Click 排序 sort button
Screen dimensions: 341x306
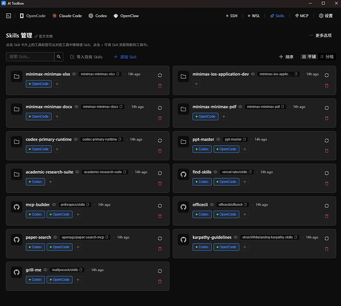point(286,57)
